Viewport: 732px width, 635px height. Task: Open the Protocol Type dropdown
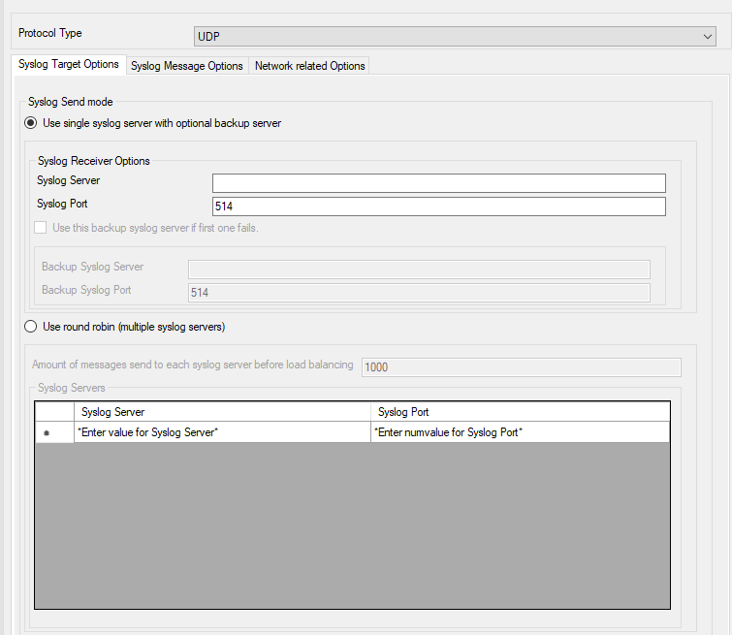point(455,37)
